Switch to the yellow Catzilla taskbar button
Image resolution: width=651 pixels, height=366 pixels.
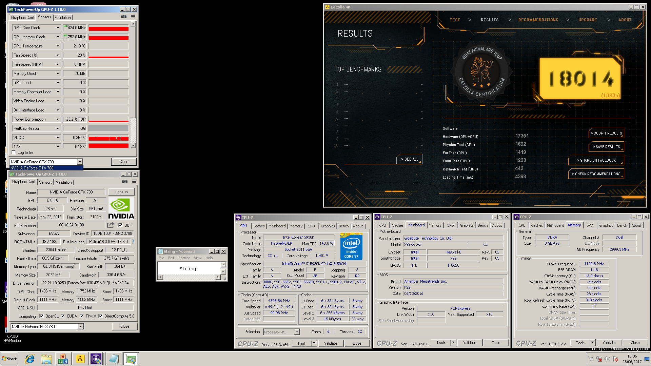(x=80, y=359)
